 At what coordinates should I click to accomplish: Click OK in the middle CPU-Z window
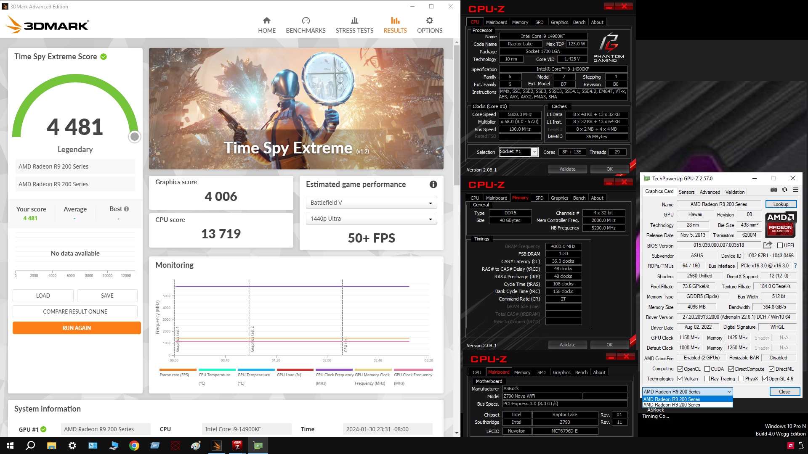609,345
